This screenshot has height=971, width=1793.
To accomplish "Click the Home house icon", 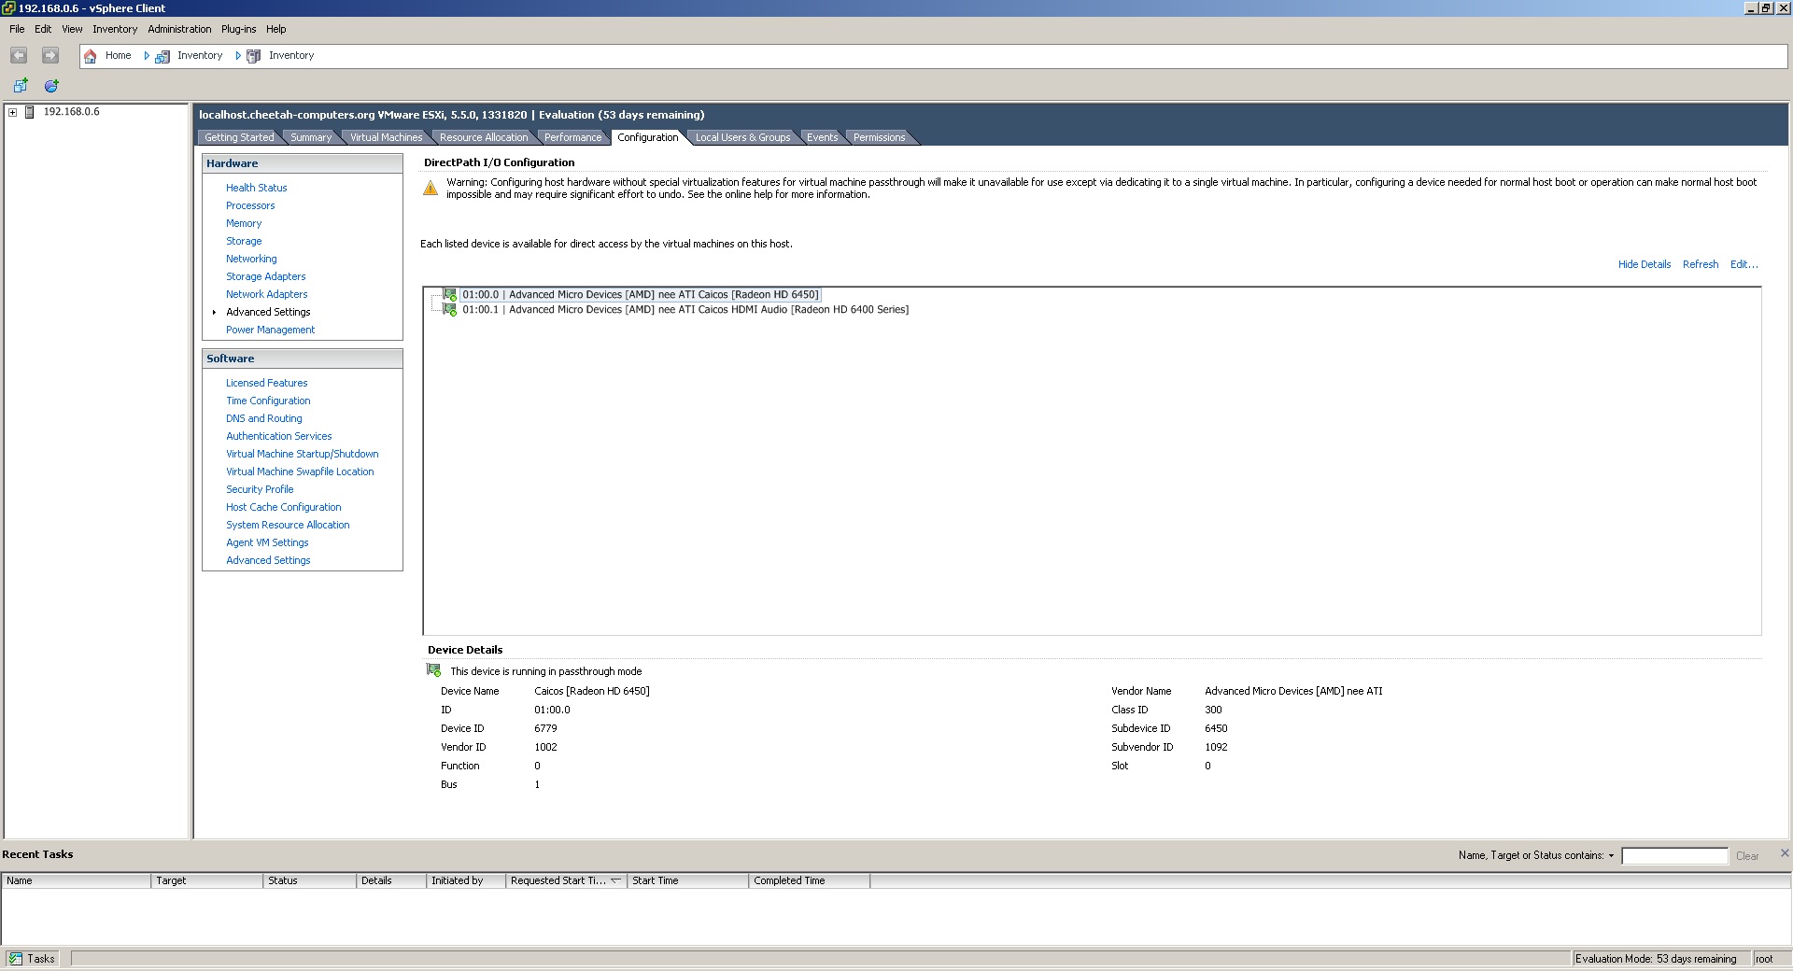I will (91, 56).
